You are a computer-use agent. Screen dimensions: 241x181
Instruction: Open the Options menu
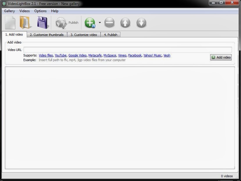[x=40, y=11]
